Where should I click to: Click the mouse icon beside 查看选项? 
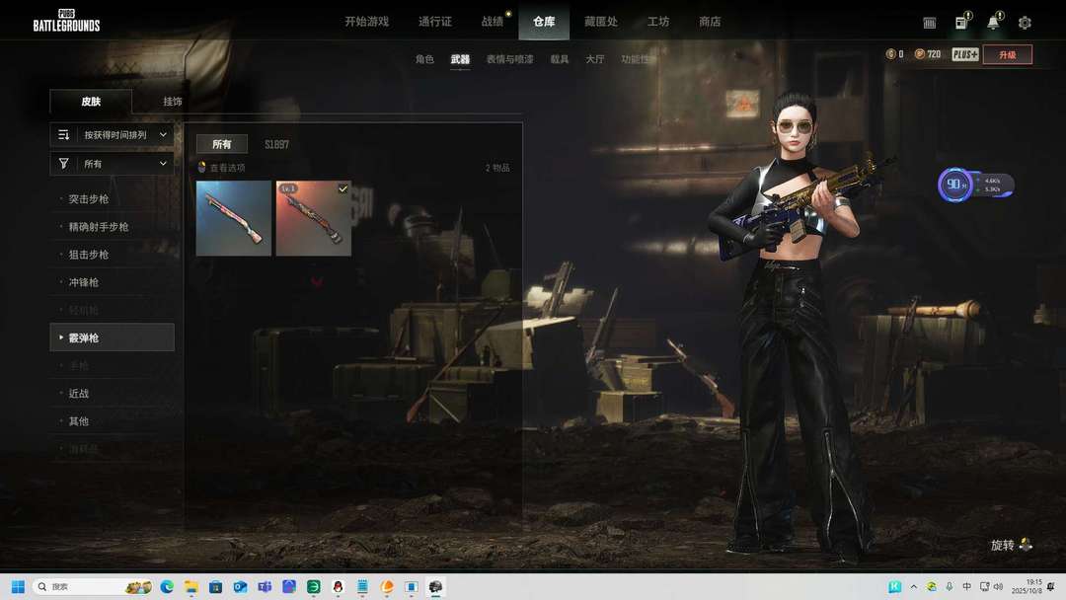201,167
